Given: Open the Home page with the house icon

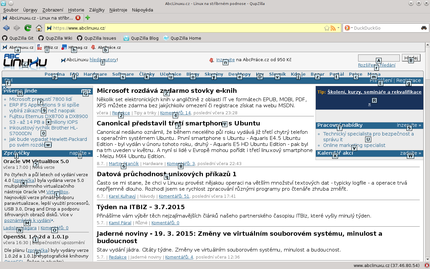Looking at the screenshot, I should [x=39, y=28].
